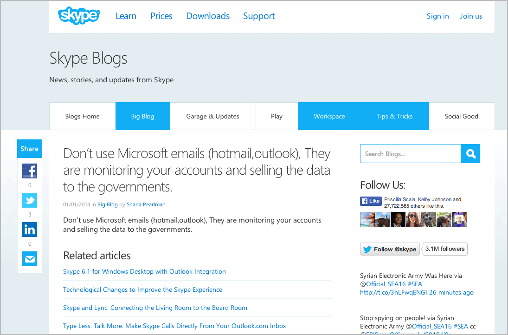508x335 pixels.
Task: Click the Facebook Like button
Action: pos(371,201)
